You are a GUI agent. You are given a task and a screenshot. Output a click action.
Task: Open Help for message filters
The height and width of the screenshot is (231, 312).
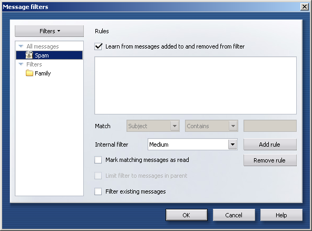click(x=281, y=215)
